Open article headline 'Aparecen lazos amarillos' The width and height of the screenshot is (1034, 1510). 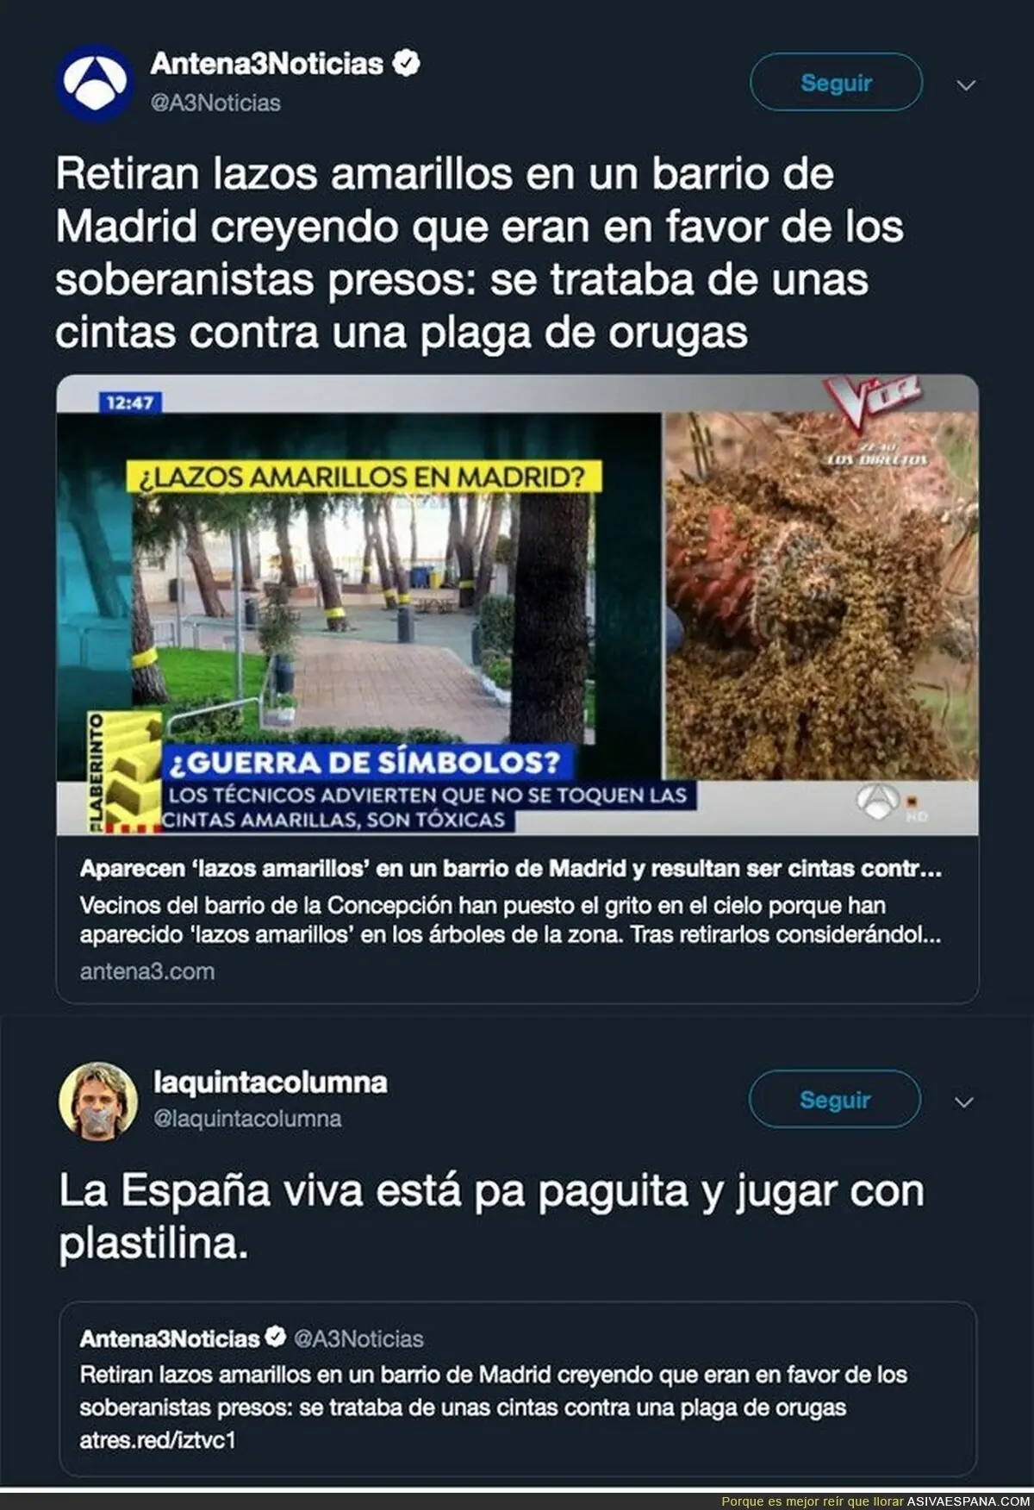(510, 869)
